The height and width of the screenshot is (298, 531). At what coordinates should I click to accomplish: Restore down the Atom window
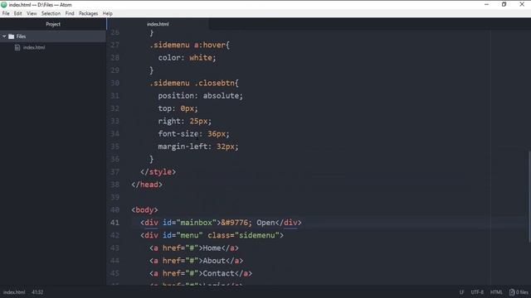click(504, 4)
